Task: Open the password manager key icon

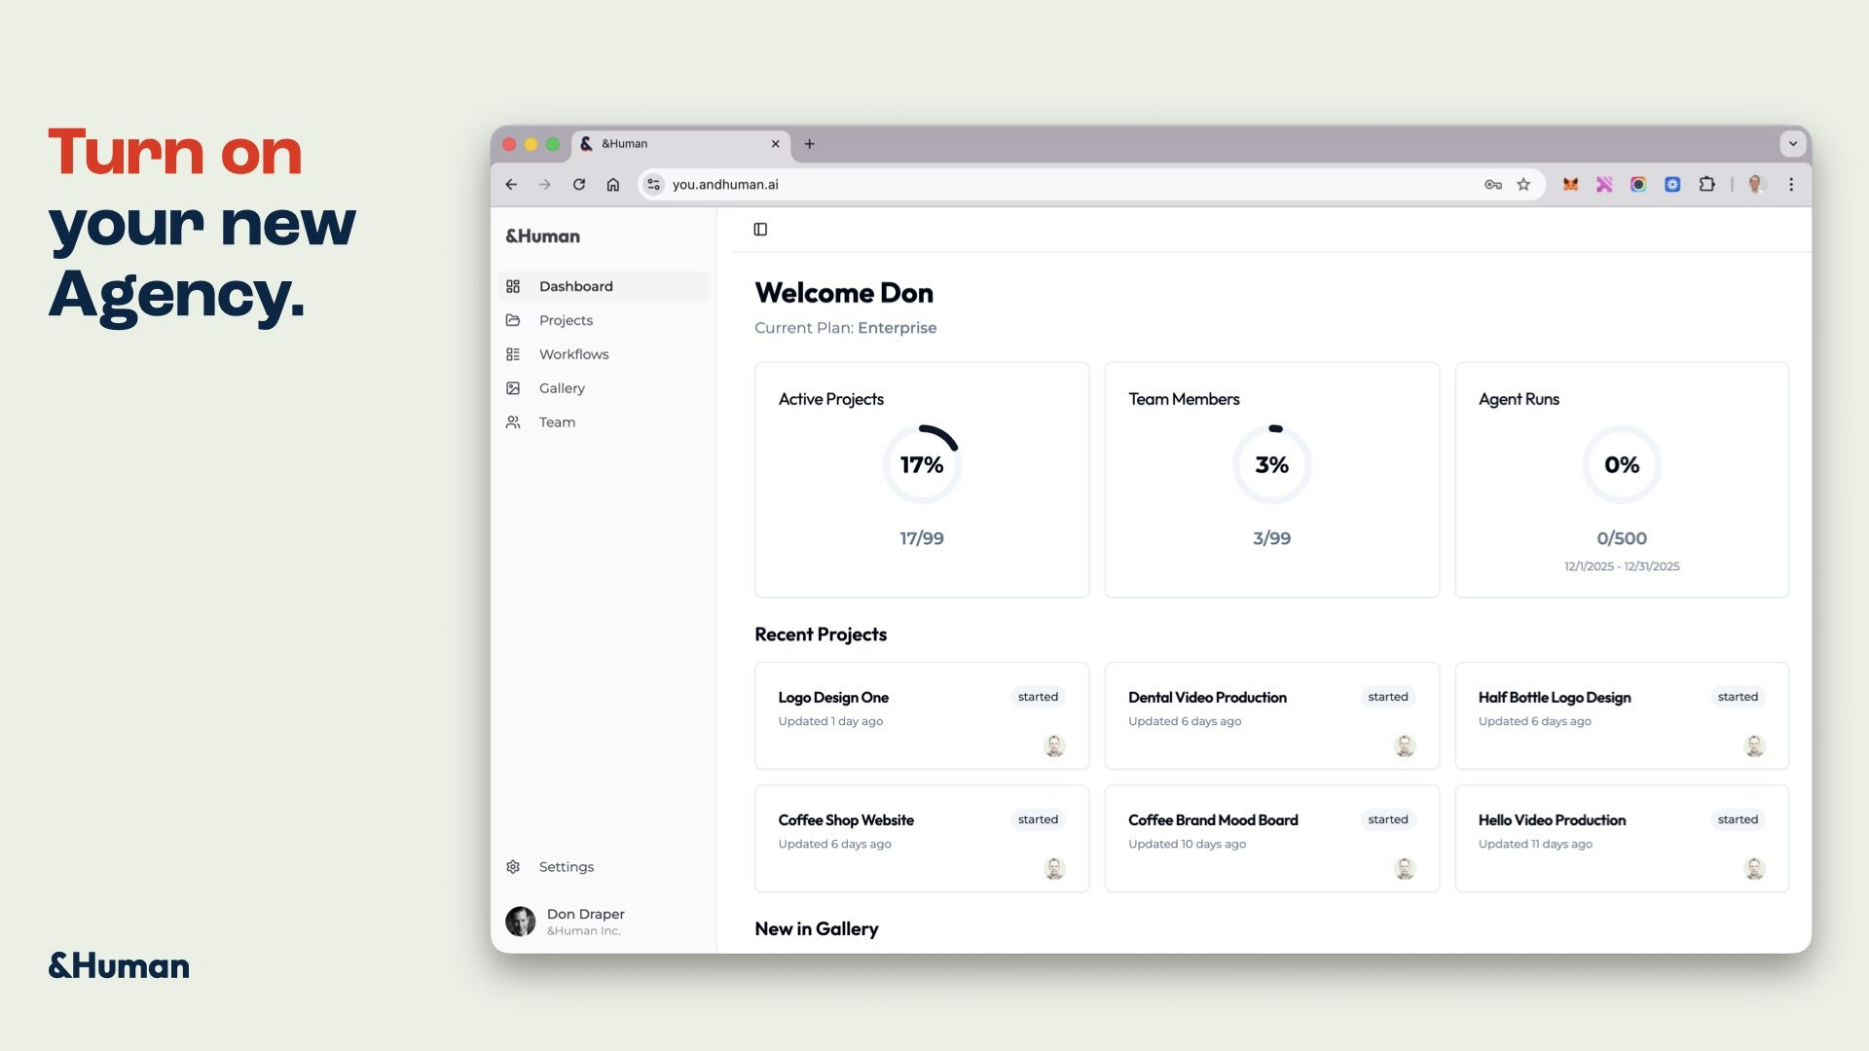Action: click(1492, 184)
